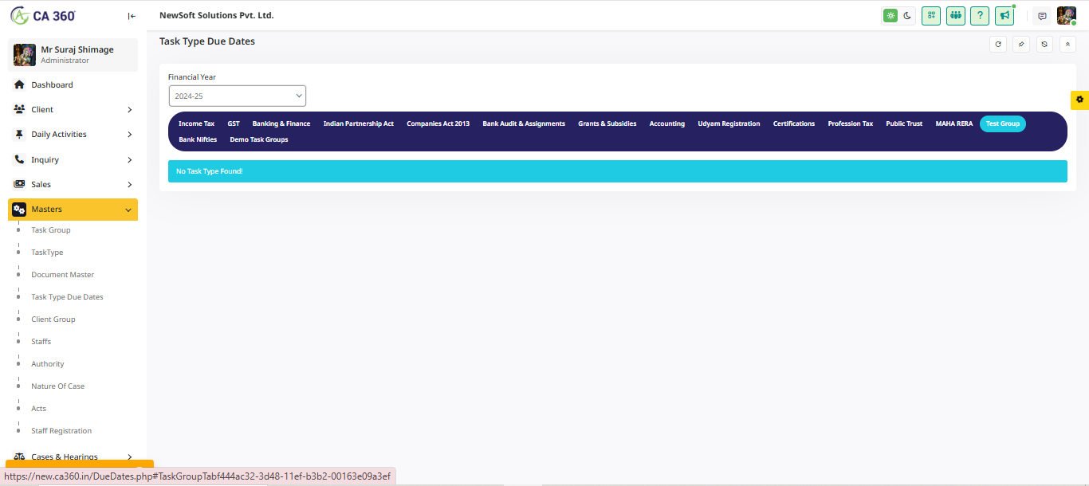This screenshot has height=486, width=1089.
Task: Open the people group icon in the header
Action: 956,16
